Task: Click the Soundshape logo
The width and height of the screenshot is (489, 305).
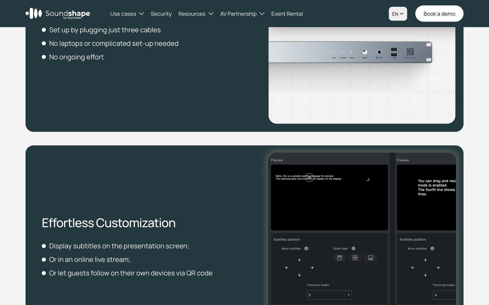Action: (58, 14)
